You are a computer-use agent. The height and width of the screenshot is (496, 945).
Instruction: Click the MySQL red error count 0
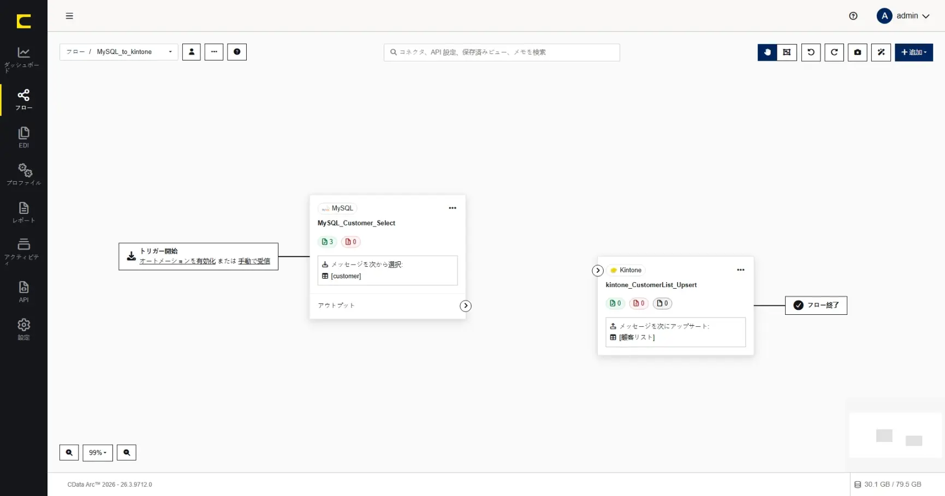click(351, 242)
